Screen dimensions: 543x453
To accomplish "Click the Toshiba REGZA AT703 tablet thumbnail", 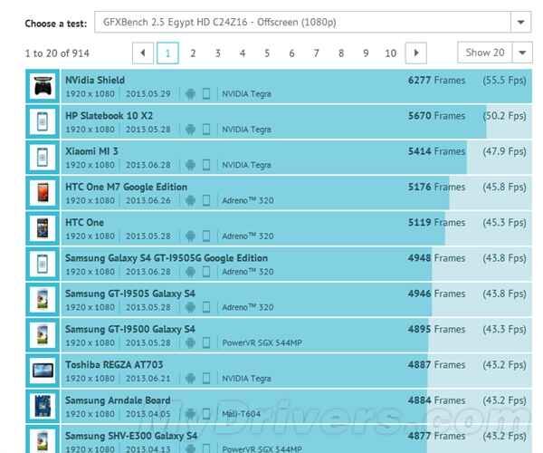I will click(x=43, y=371).
